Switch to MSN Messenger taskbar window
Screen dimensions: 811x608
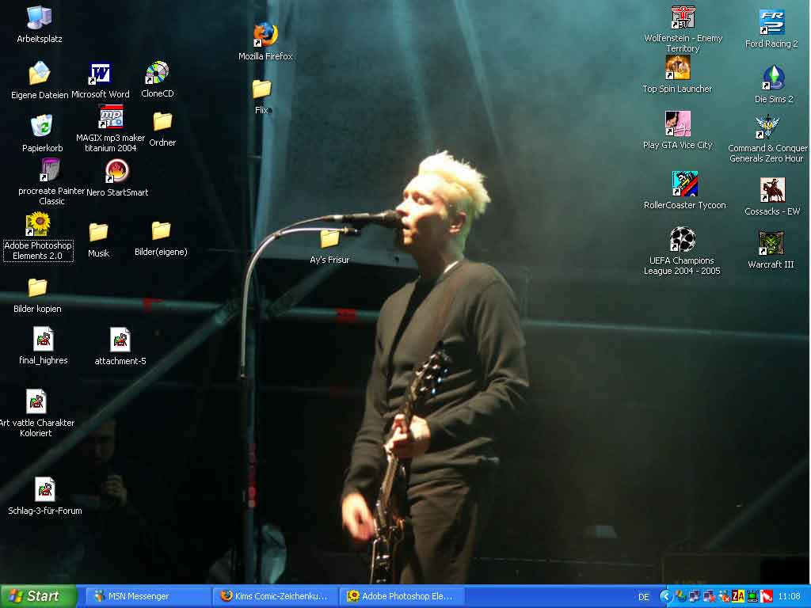(148, 596)
